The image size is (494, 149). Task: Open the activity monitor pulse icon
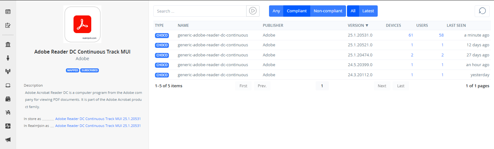click(x=8, y=126)
